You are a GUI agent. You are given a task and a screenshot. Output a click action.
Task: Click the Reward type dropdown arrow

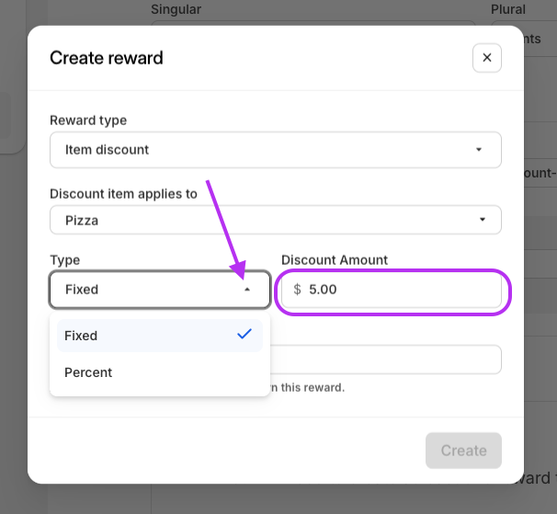coord(479,150)
